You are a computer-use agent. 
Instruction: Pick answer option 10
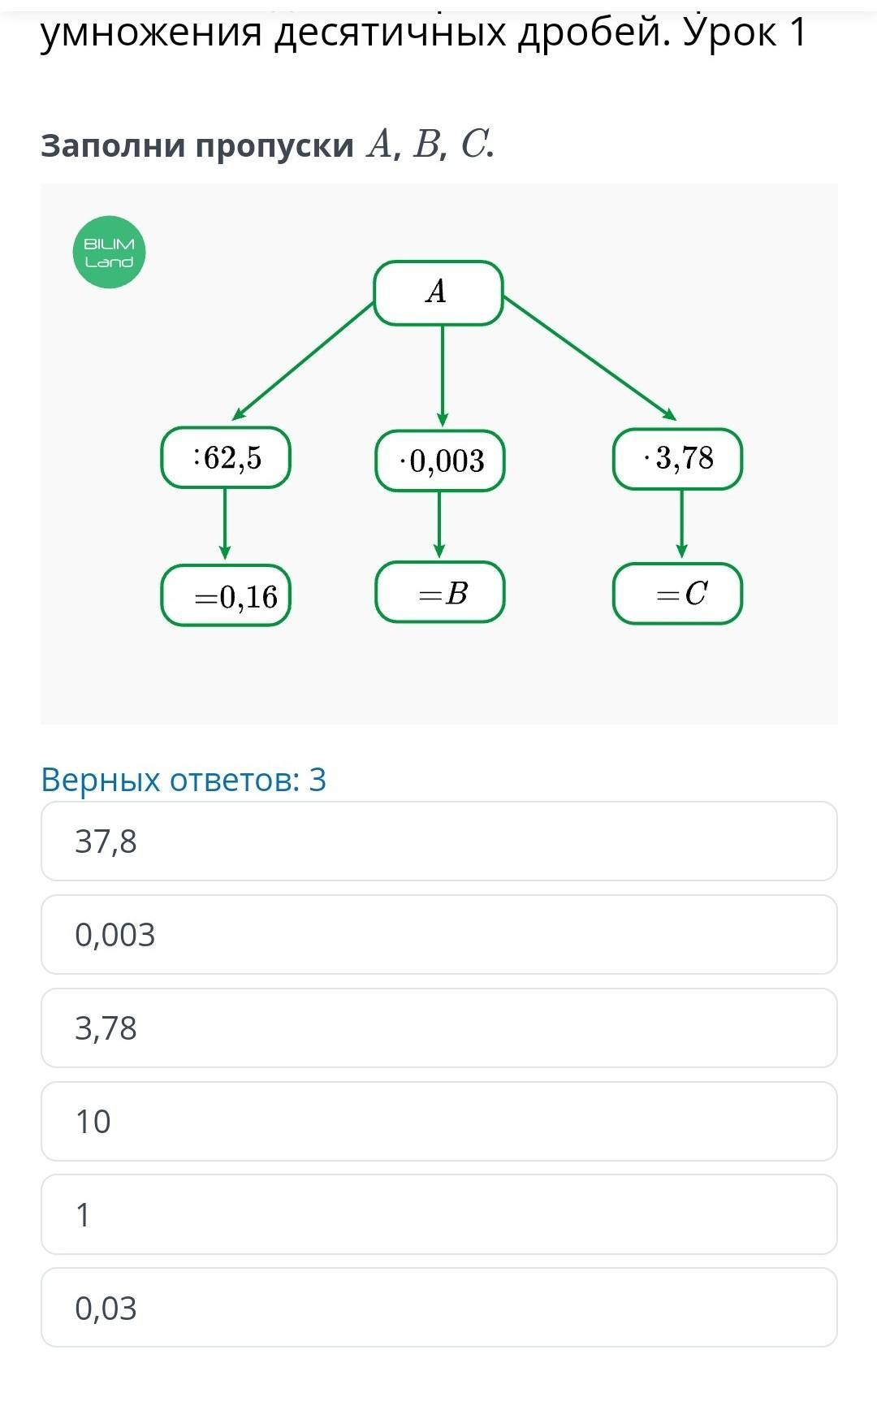pos(438,1122)
